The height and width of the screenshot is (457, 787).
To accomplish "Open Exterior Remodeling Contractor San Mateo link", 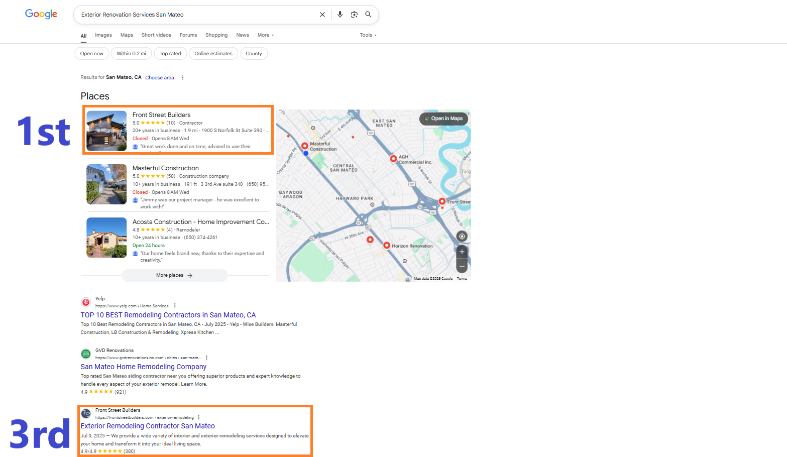I will [x=148, y=426].
